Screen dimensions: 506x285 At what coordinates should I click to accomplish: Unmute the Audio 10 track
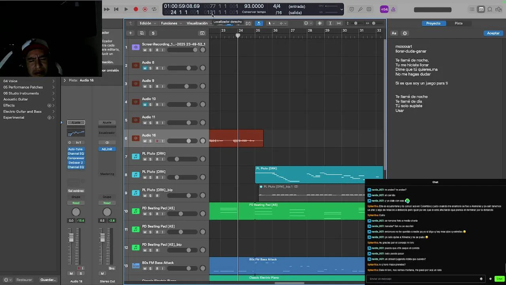(x=145, y=105)
